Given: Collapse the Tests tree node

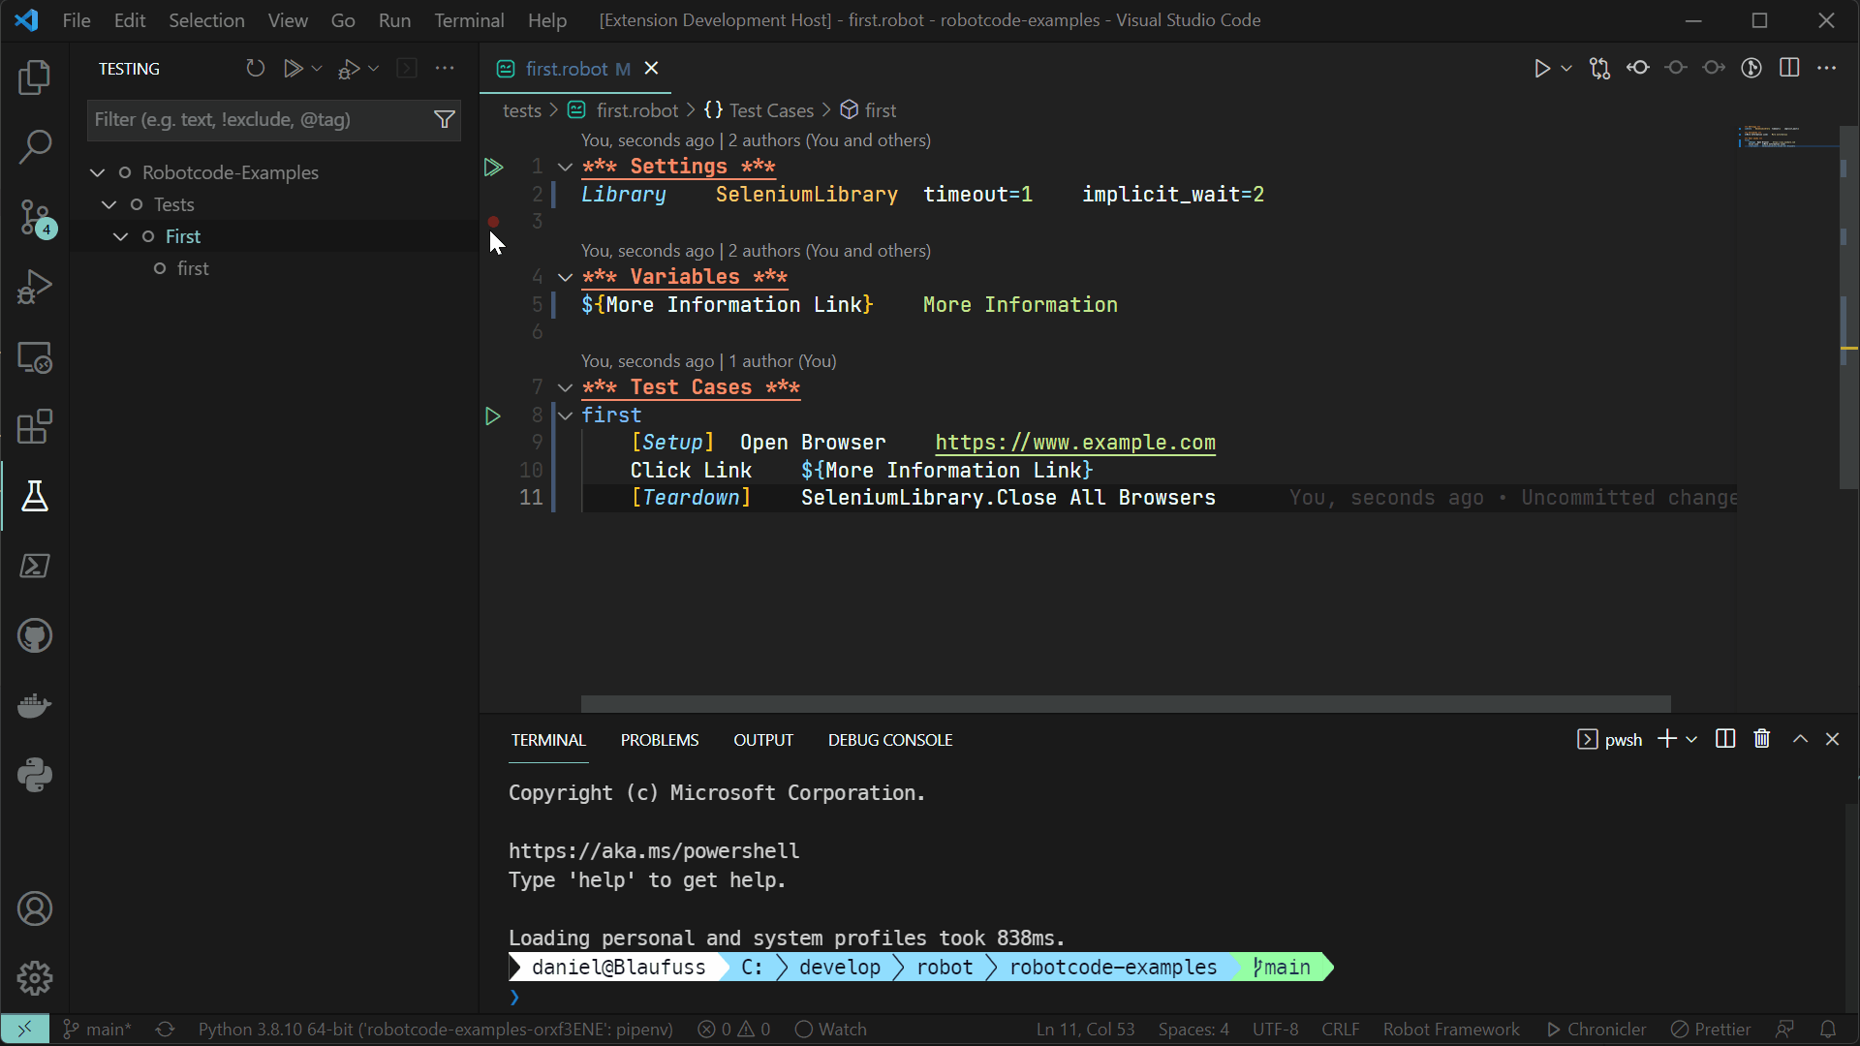Looking at the screenshot, I should (108, 204).
